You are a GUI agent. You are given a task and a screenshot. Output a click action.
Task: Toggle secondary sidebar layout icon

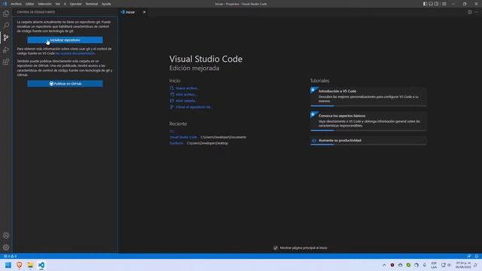436,4
